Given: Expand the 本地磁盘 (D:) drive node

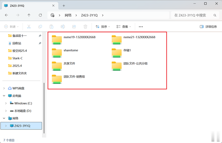Looking at the screenshot, I should 6,111.
